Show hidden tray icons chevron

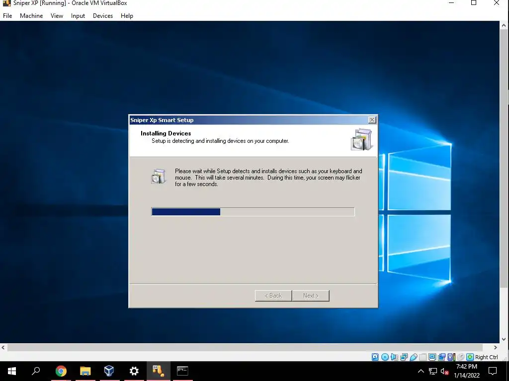point(421,371)
